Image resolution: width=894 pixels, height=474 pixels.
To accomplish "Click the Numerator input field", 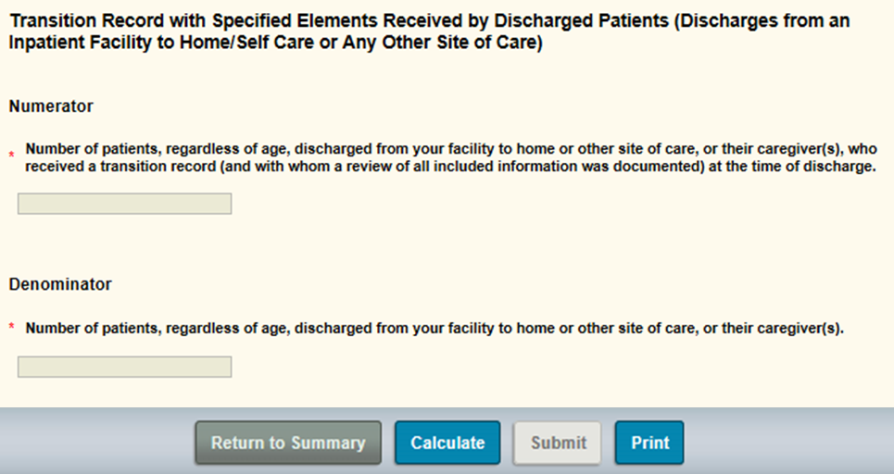I will [124, 204].
